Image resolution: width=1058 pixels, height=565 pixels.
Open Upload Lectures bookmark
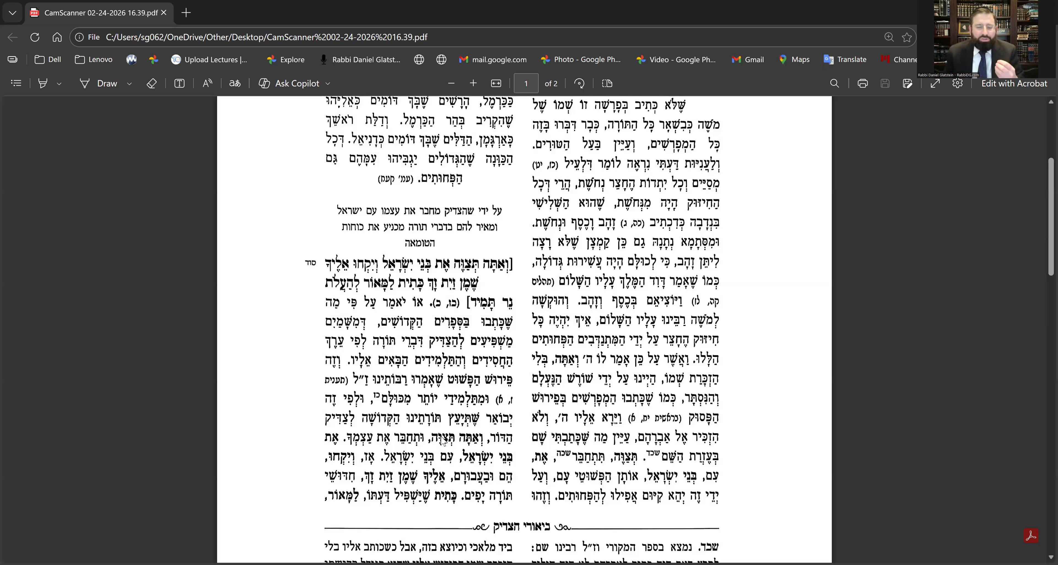point(209,59)
